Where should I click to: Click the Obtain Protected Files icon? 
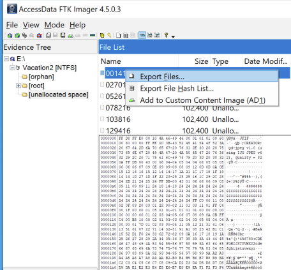point(102,35)
